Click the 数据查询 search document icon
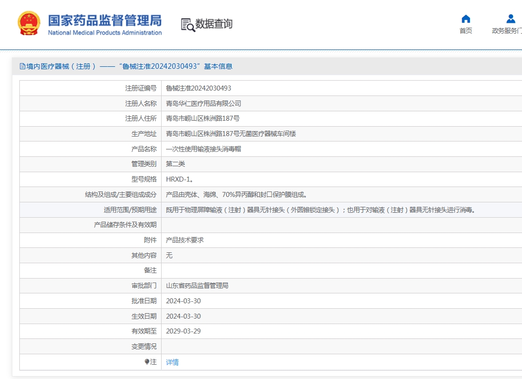Image resolution: width=522 pixels, height=379 pixels. (x=188, y=25)
